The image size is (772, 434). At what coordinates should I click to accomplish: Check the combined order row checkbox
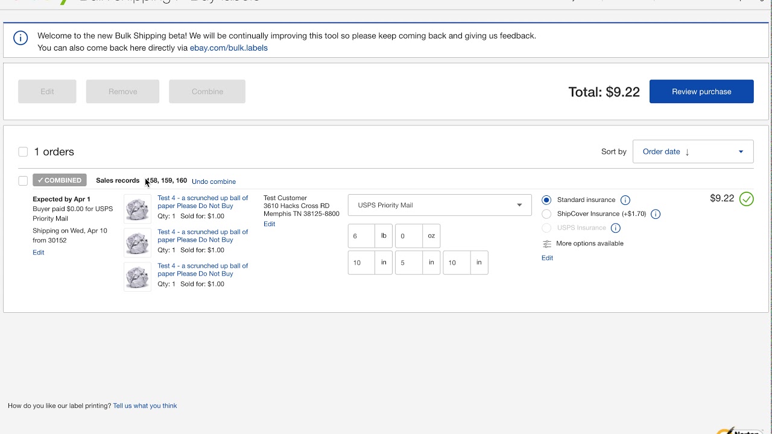coord(23,181)
